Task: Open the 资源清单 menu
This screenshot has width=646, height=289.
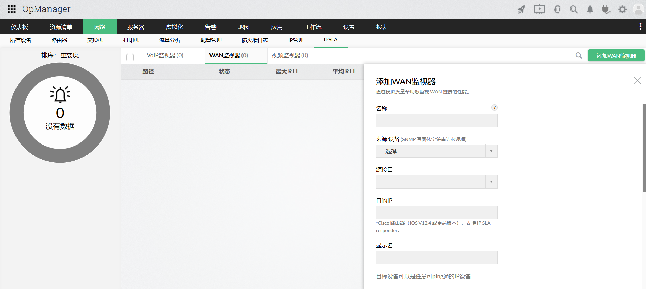Action: coord(61,27)
